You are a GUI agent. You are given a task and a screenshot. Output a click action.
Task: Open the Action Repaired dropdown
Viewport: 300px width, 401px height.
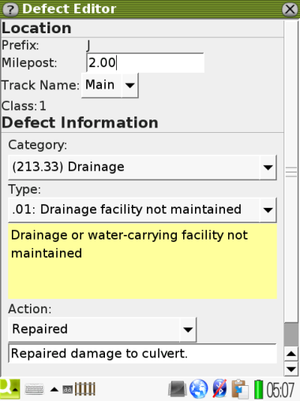103,330
